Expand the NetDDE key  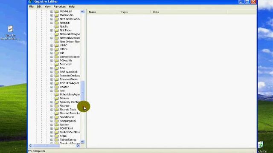[52, 23]
